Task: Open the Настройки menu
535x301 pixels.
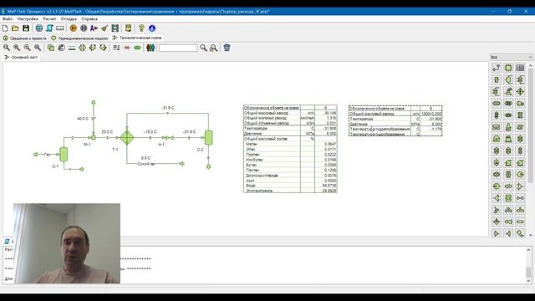Action: click(x=28, y=18)
